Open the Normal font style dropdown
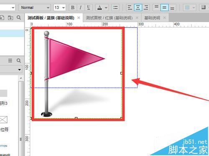Screen dimensions: 209x156 34,7
